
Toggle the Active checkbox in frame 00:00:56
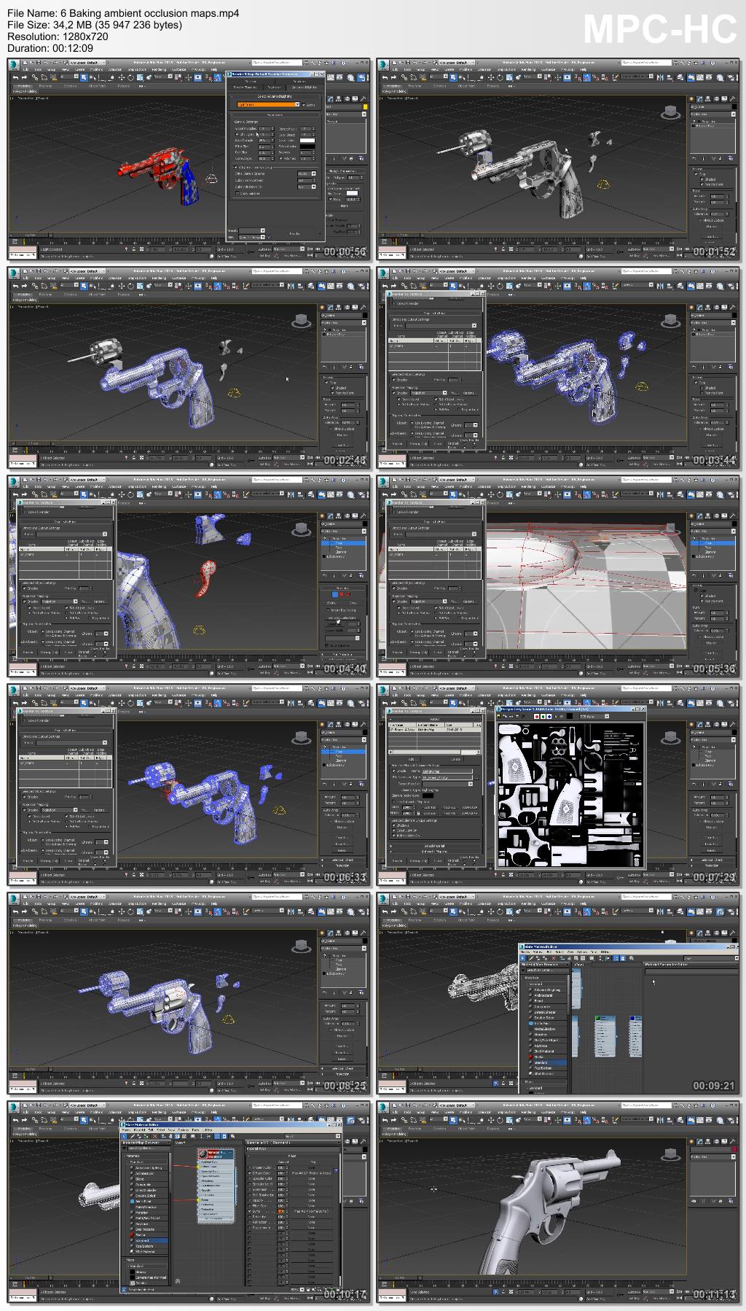(x=304, y=105)
